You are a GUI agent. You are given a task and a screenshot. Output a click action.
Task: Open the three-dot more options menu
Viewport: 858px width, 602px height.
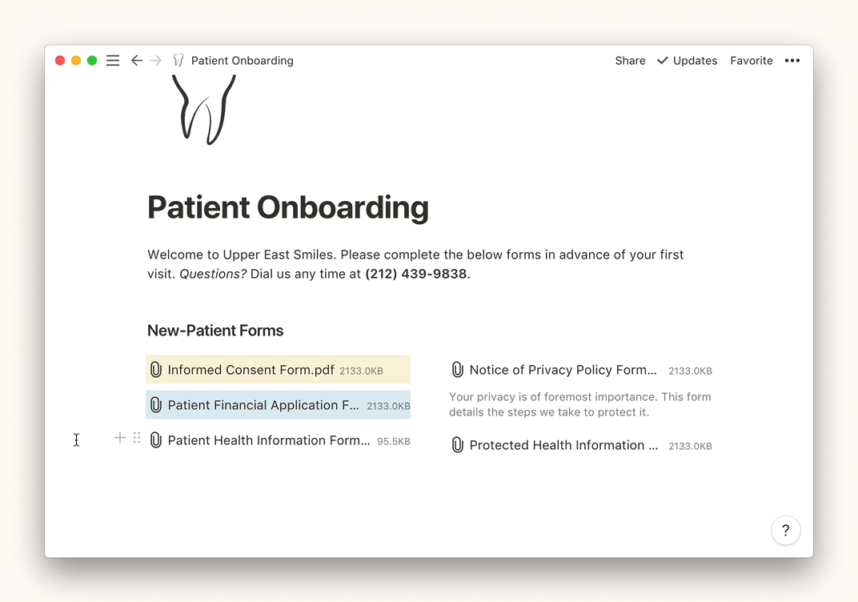(x=792, y=61)
